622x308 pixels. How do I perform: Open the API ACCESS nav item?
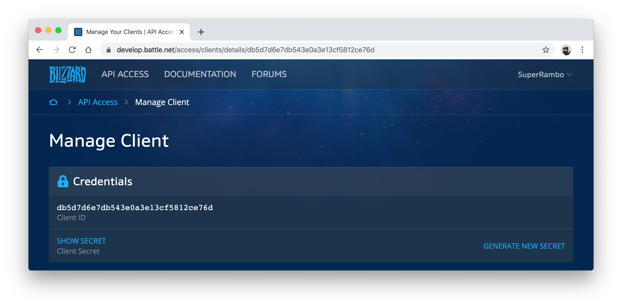coord(125,74)
